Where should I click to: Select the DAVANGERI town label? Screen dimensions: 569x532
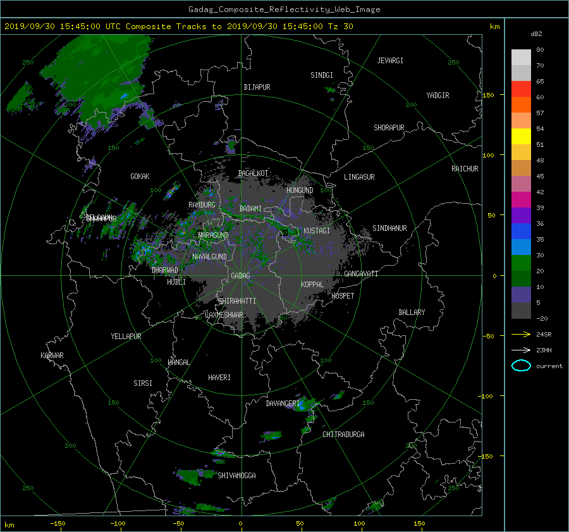click(x=283, y=404)
